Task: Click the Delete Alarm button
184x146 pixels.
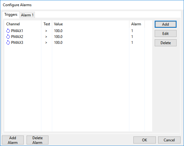Action: (37, 140)
